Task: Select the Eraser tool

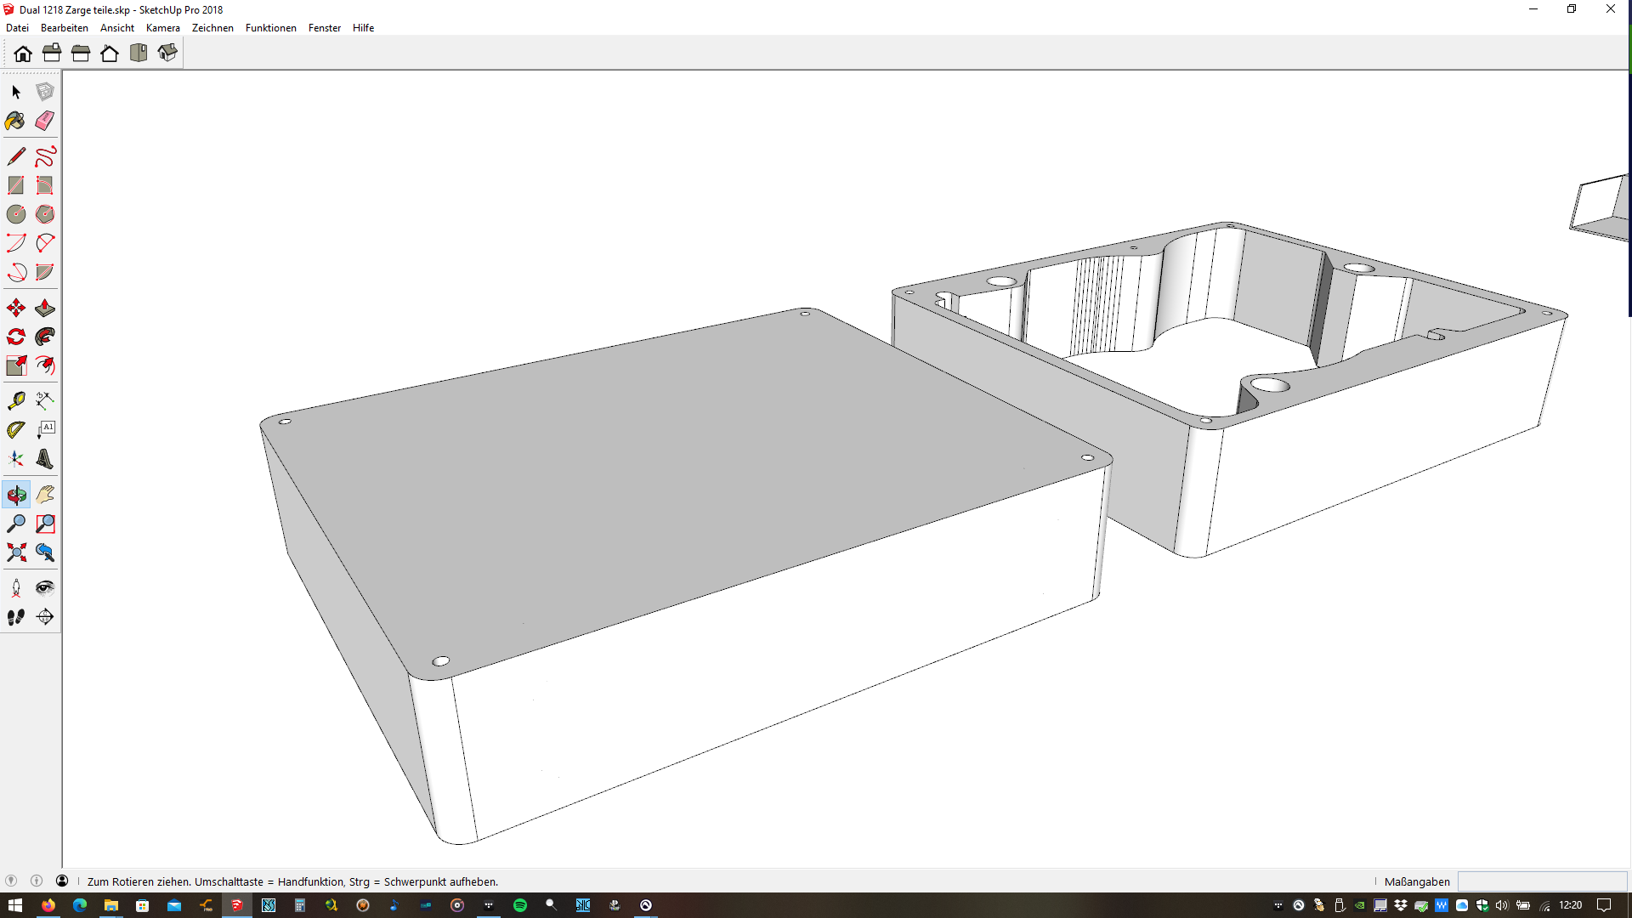Action: click(x=45, y=121)
